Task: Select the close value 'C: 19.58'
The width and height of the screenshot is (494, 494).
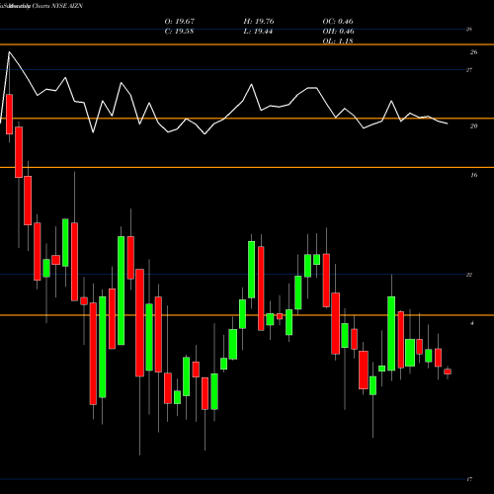Action: point(179,32)
